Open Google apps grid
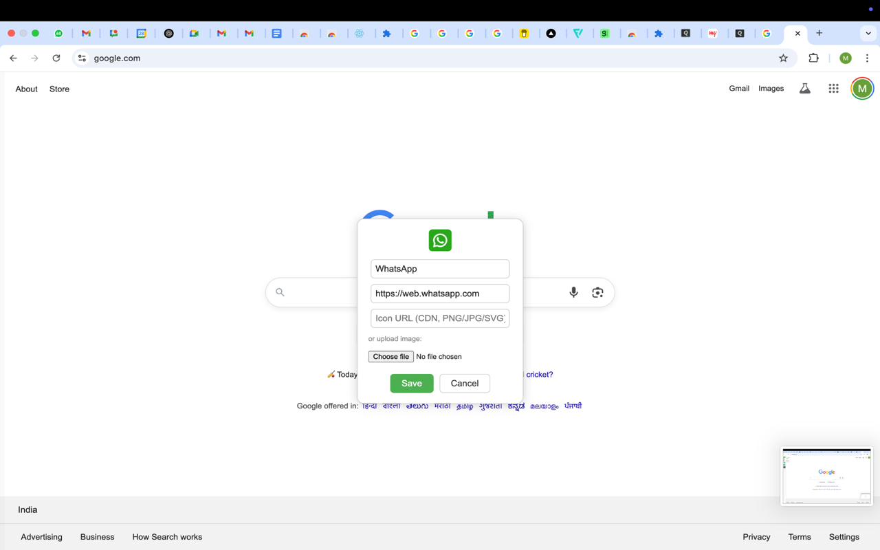 pyautogui.click(x=833, y=88)
